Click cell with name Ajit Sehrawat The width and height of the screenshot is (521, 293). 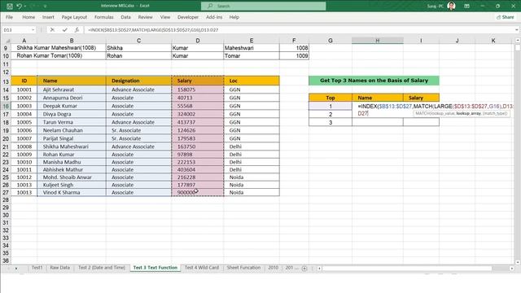click(72, 90)
